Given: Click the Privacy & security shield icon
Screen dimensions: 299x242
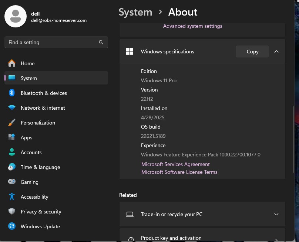Looking at the screenshot, I should (12, 212).
